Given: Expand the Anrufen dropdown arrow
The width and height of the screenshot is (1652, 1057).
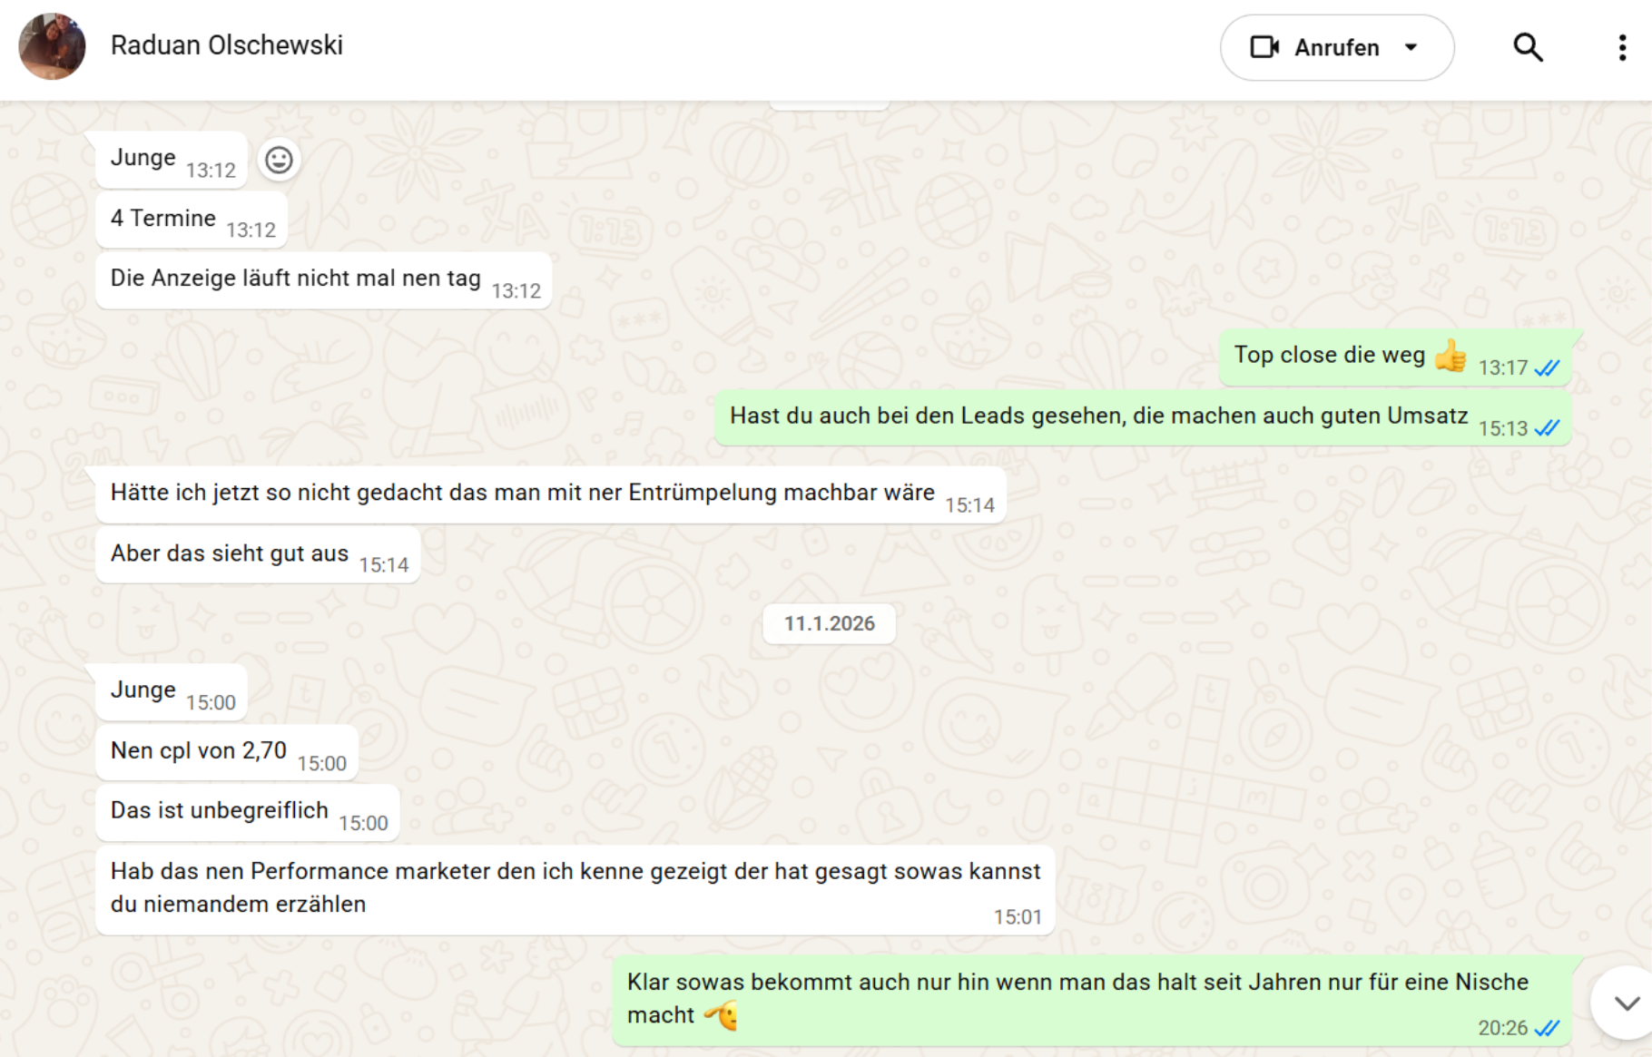Looking at the screenshot, I should coord(1411,47).
